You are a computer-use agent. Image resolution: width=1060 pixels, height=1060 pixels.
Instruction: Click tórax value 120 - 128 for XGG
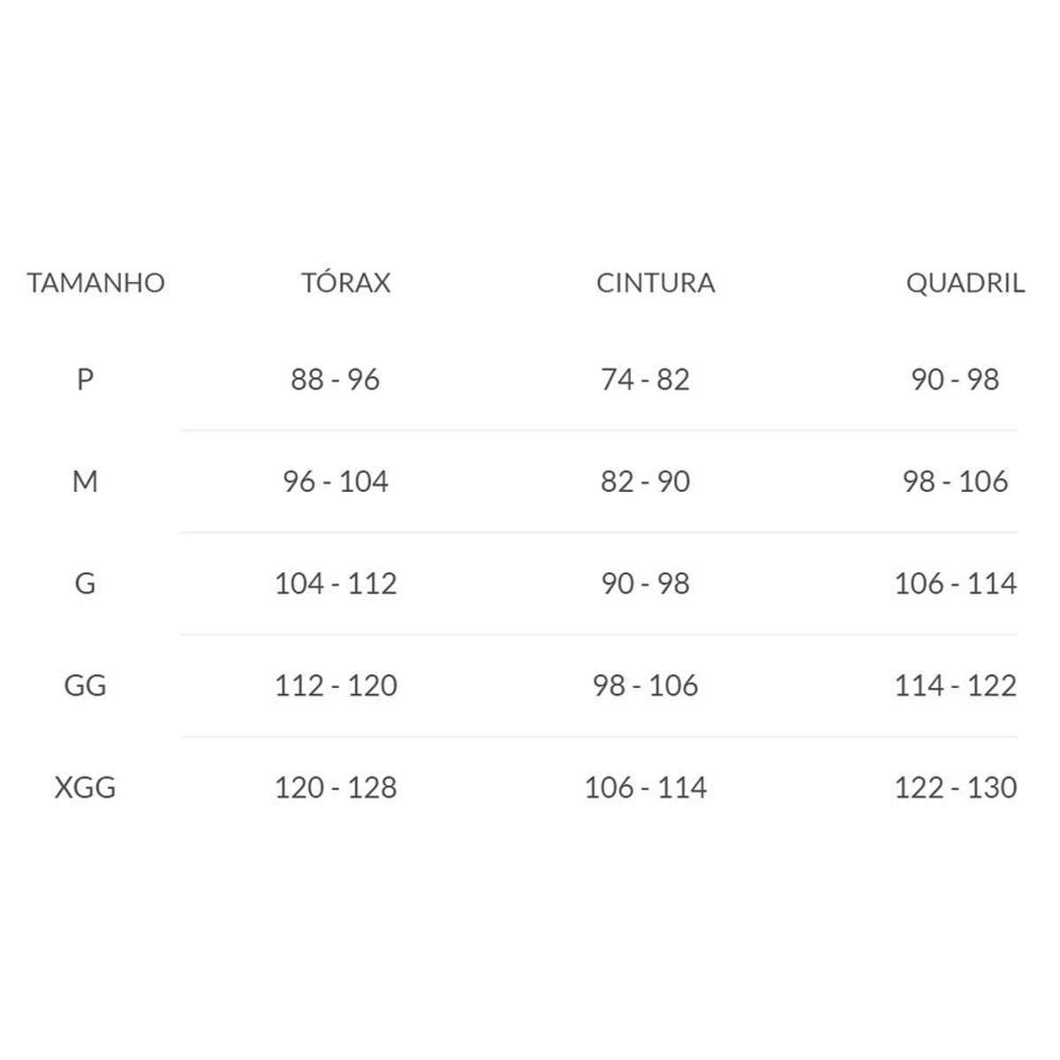point(335,787)
